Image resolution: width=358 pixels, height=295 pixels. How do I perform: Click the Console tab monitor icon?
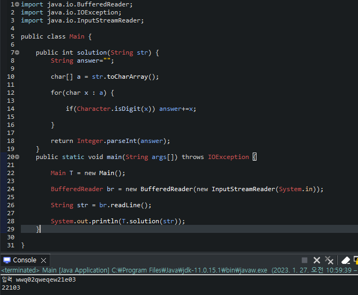click(x=7, y=260)
